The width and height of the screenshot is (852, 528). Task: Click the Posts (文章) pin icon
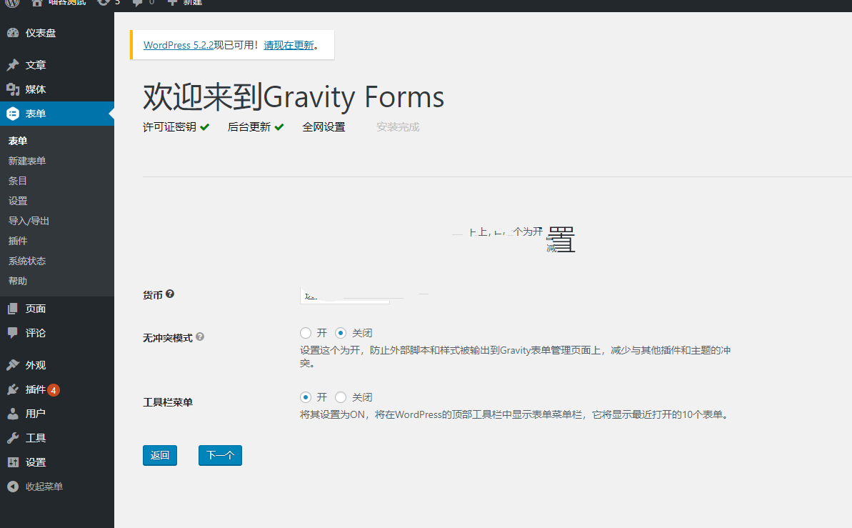coord(13,65)
